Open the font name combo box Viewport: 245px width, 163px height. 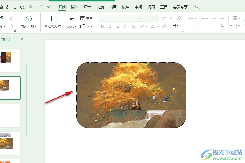click(x=120, y=18)
